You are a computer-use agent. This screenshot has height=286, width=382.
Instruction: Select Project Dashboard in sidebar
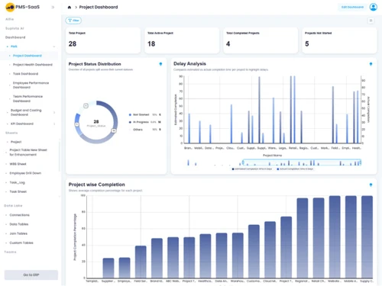click(x=28, y=56)
